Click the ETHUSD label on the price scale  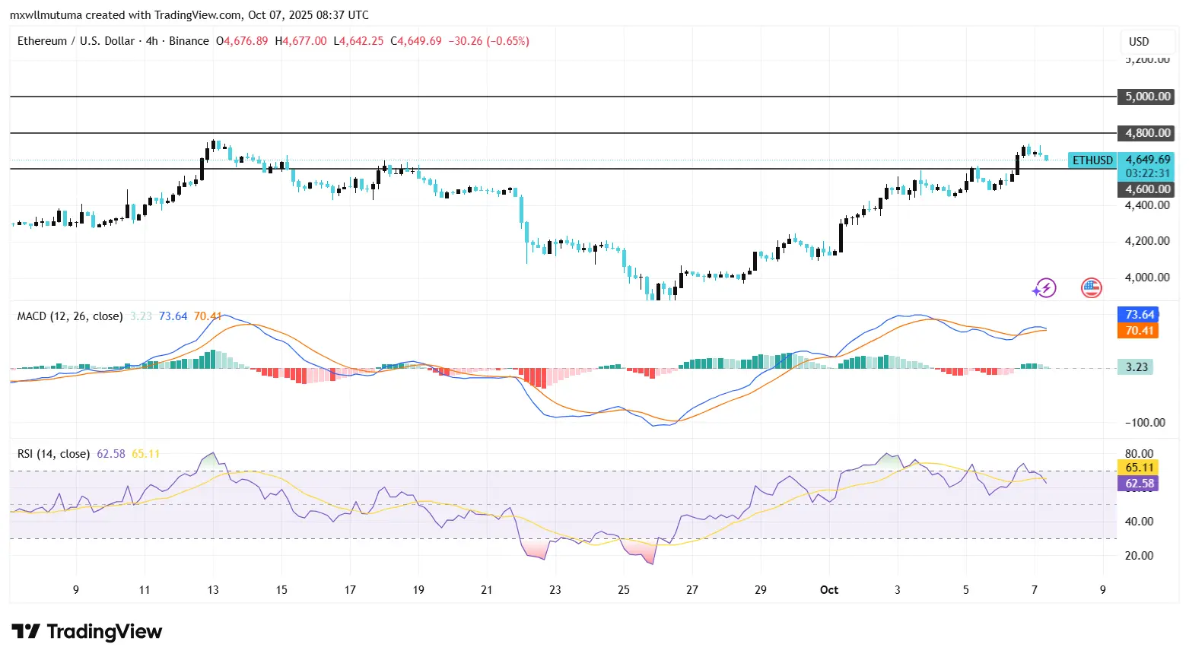pyautogui.click(x=1092, y=160)
